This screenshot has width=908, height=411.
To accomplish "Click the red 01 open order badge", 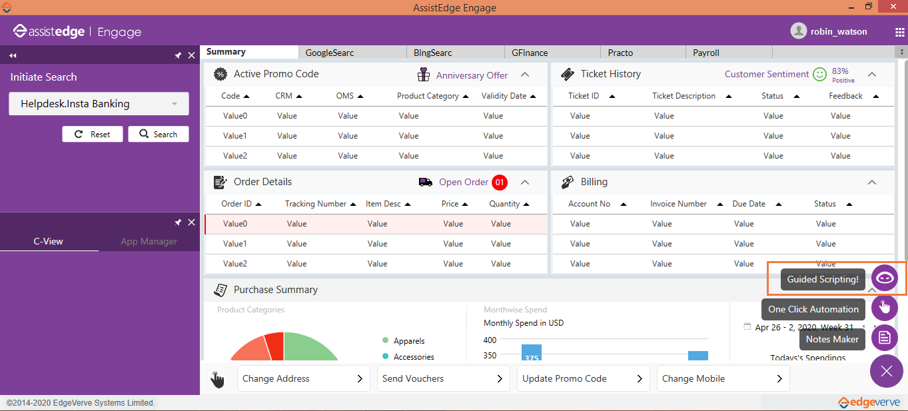I will 500,182.
